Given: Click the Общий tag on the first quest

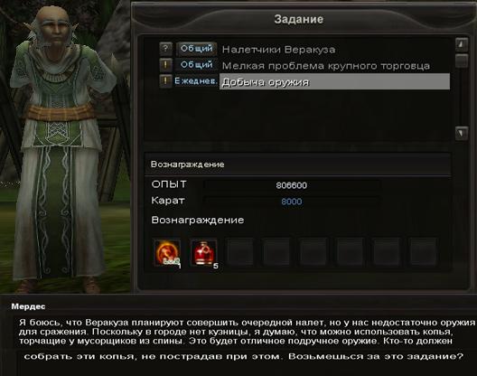Looking at the screenshot, I should 197,49.
